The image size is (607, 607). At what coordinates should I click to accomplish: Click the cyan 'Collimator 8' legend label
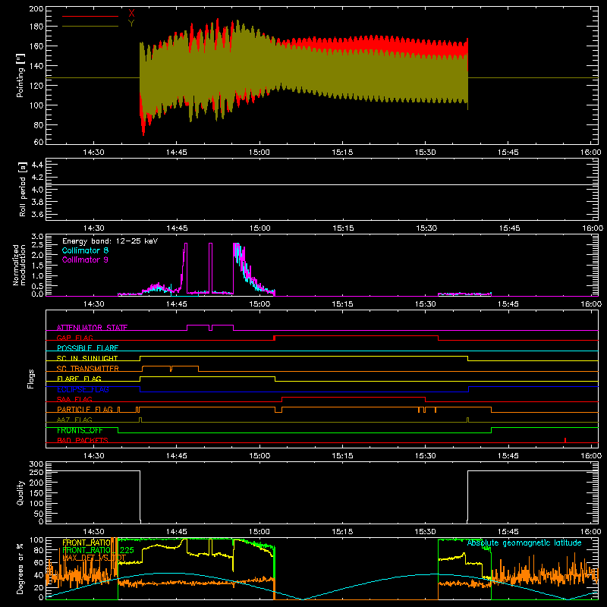pyautogui.click(x=85, y=250)
